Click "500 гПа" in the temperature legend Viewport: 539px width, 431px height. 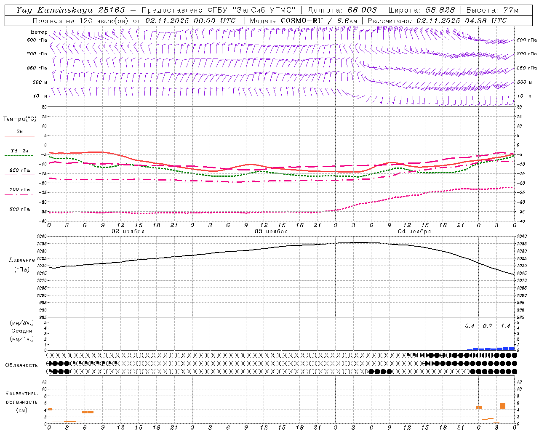[20, 209]
